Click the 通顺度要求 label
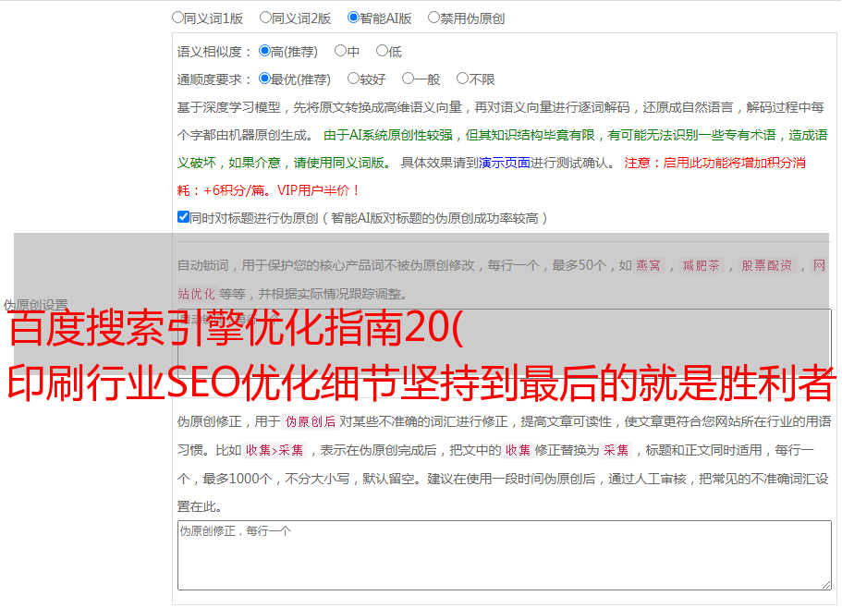Image resolution: width=842 pixels, height=608 pixels. point(214,80)
